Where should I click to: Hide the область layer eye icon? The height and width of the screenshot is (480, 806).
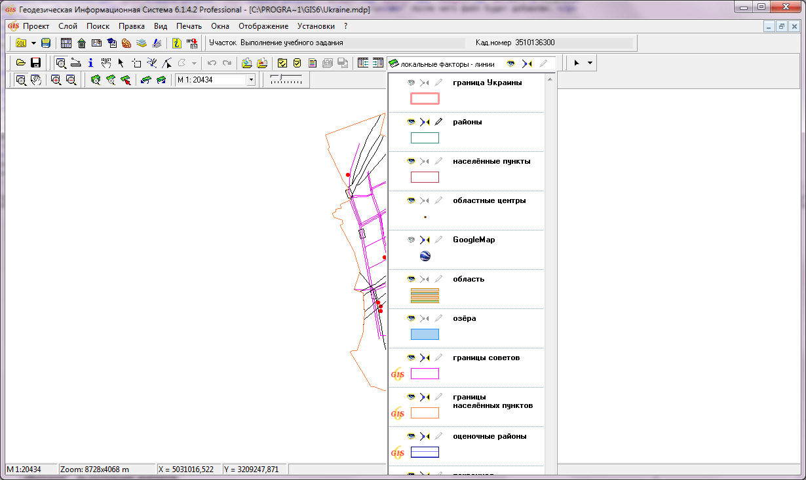pyautogui.click(x=412, y=279)
